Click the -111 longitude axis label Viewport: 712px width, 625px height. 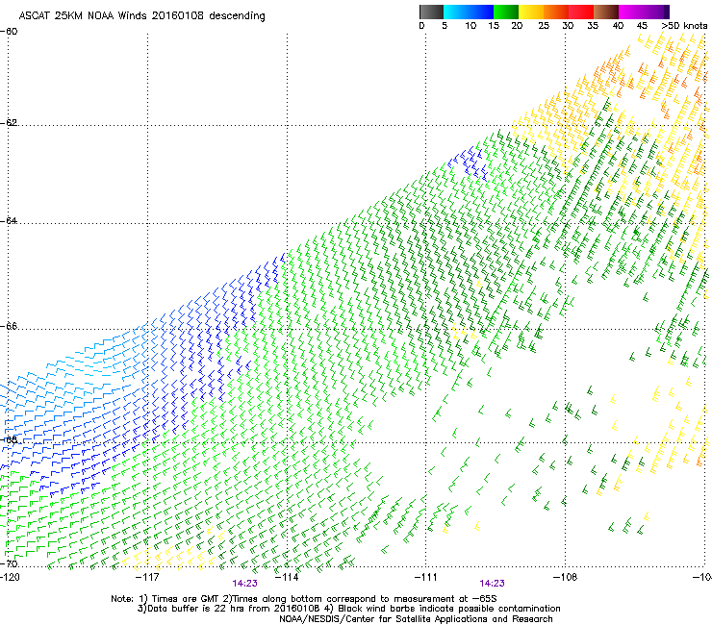pos(426,577)
